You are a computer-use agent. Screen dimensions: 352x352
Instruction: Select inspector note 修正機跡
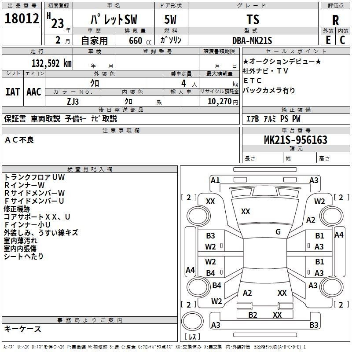(x=17, y=209)
